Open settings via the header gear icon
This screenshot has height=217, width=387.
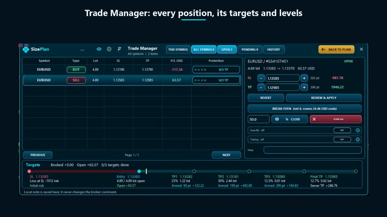[109, 49]
